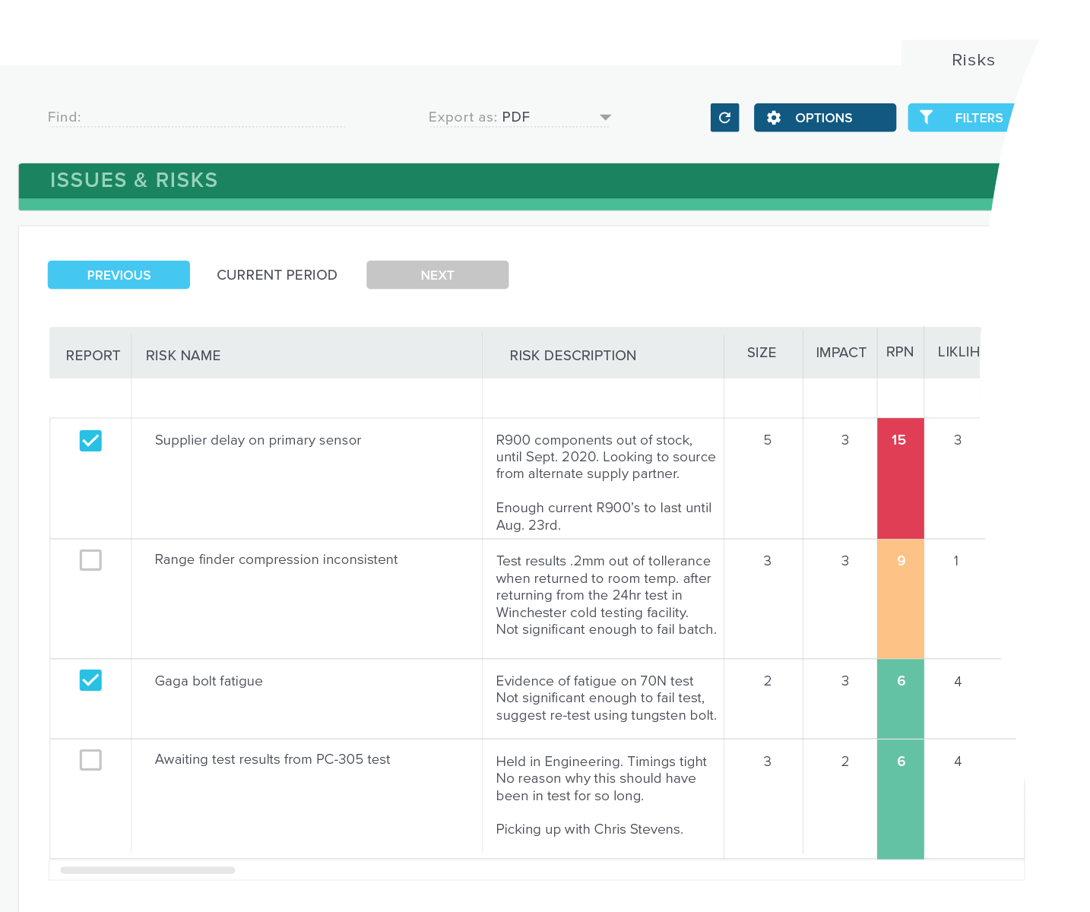This screenshot has height=912, width=1090.
Task: Open the Options panel
Action: point(824,118)
